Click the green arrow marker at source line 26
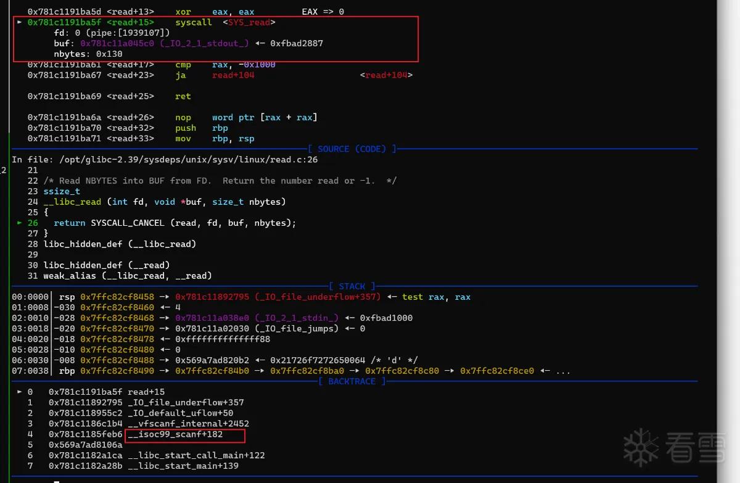740x483 pixels. [20, 223]
